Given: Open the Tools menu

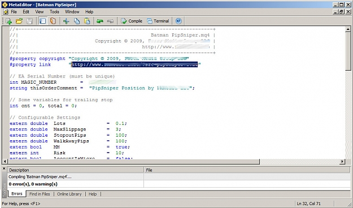Looking at the screenshot, I should click(x=54, y=12).
